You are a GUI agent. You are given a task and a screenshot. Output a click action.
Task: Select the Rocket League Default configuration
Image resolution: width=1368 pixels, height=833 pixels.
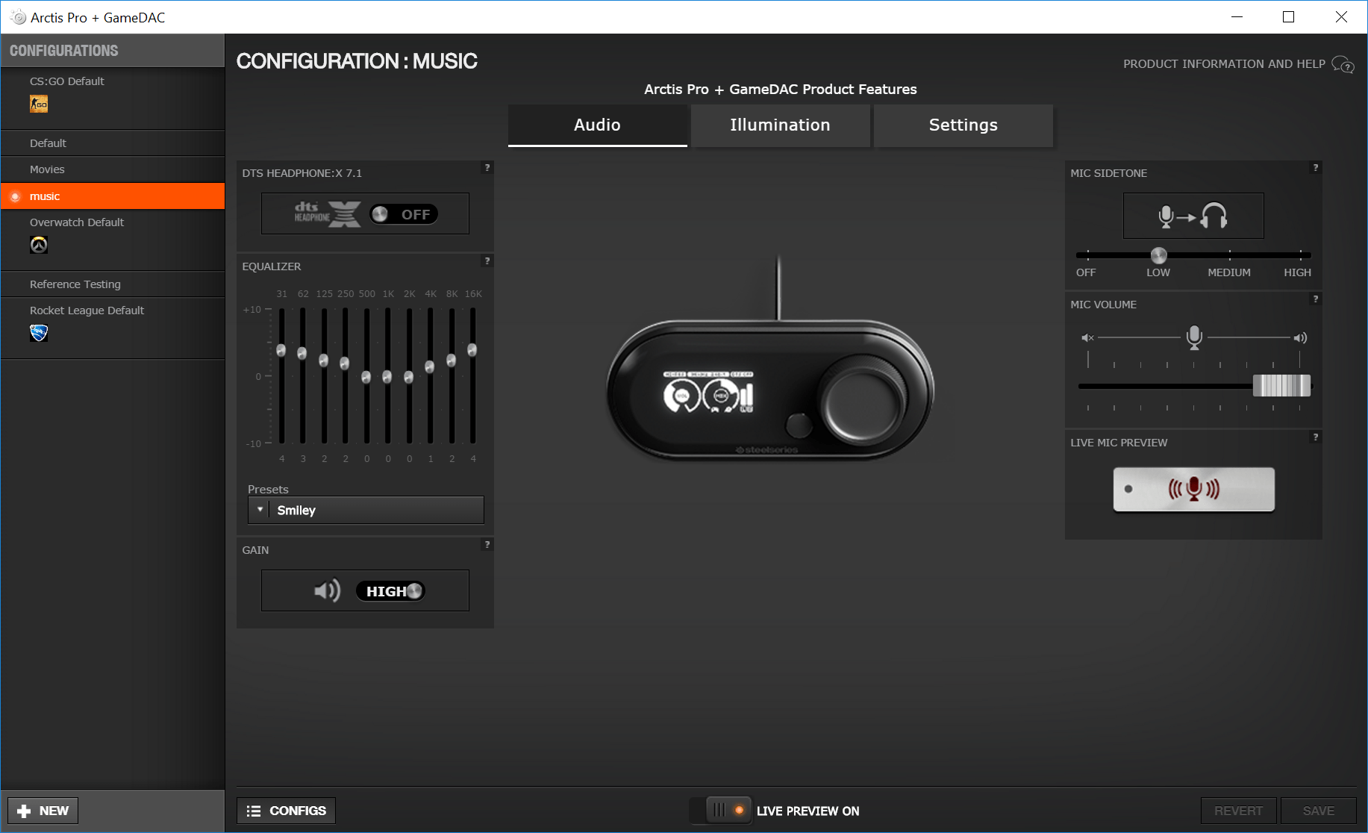point(113,328)
